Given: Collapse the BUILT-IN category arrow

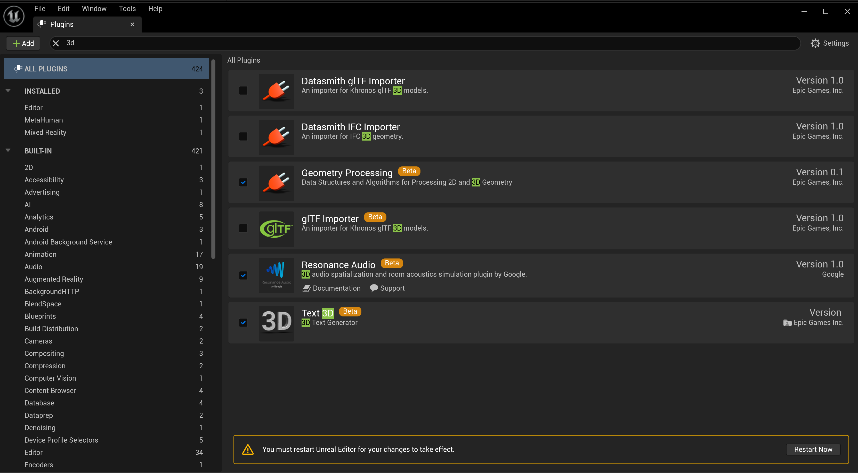Looking at the screenshot, I should click(x=8, y=150).
